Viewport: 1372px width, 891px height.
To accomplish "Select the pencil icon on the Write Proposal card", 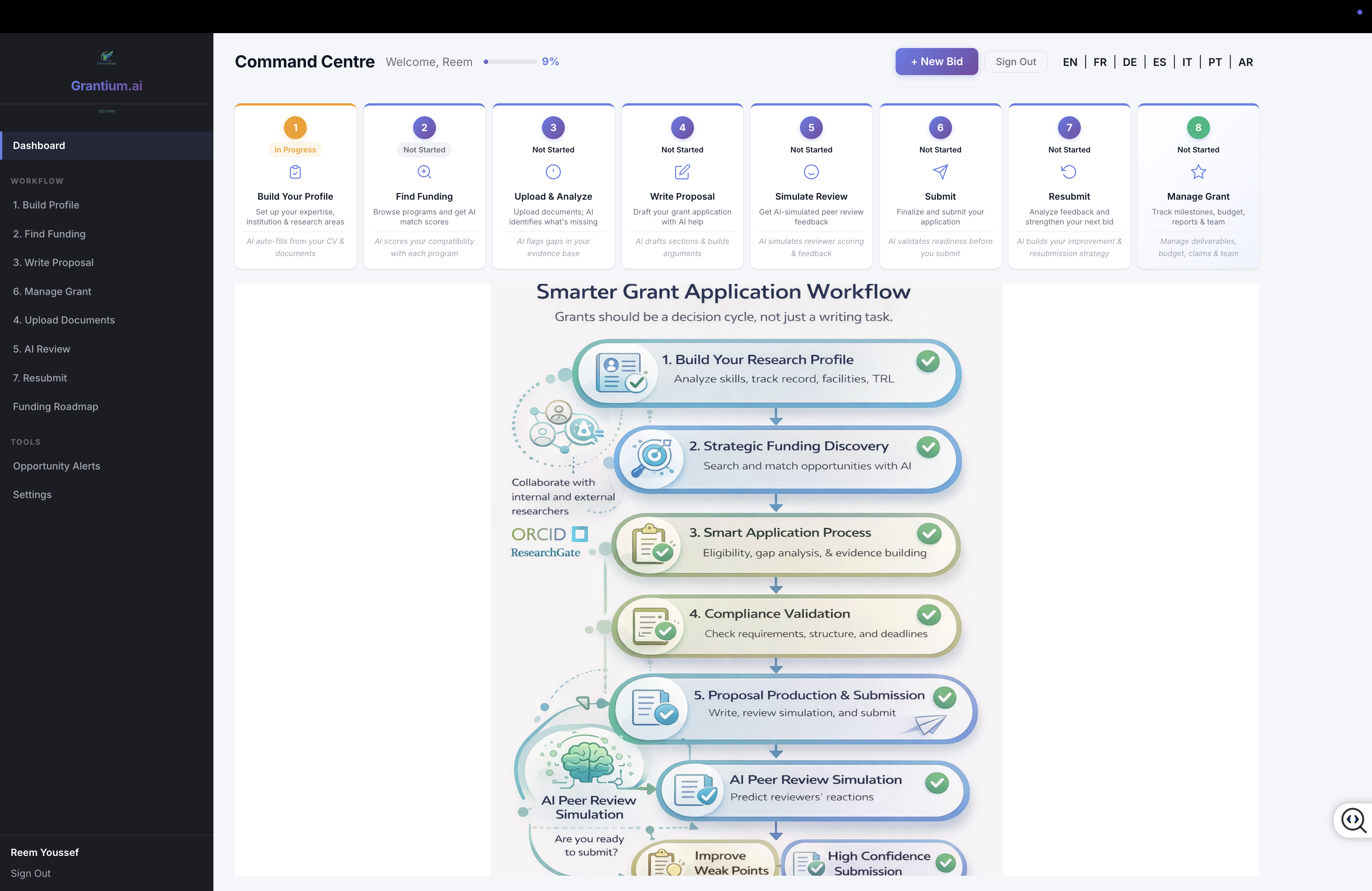I will tap(682, 172).
